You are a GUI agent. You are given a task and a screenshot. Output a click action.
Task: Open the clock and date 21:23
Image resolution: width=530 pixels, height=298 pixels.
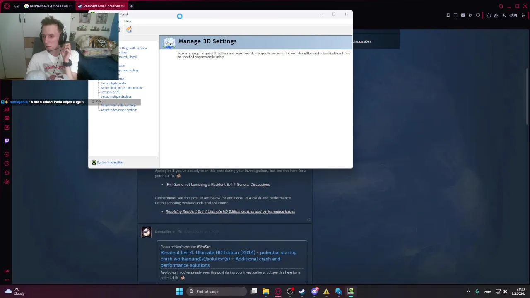point(518,291)
